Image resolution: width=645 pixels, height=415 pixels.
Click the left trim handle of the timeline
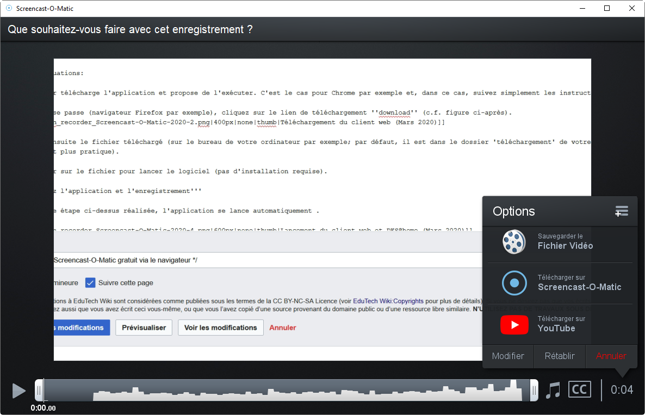39,391
